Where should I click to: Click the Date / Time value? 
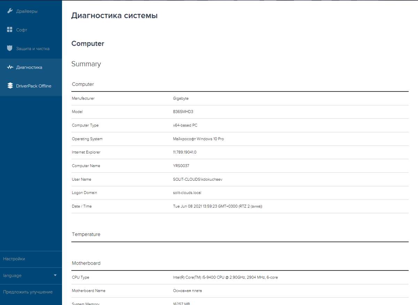point(218,206)
